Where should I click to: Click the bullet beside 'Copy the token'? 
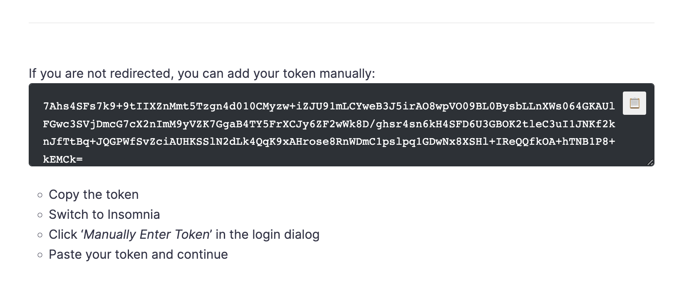(40, 195)
